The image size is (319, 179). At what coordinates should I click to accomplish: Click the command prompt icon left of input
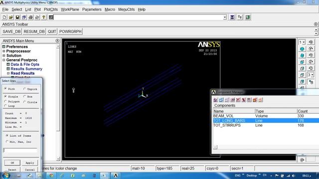(51, 17)
